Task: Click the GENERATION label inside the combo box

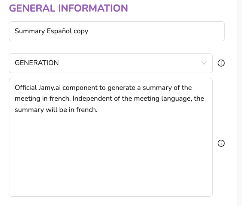Action: coord(37,63)
